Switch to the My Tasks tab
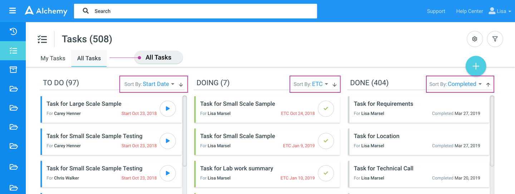Image resolution: width=515 pixels, height=194 pixels. tap(53, 58)
